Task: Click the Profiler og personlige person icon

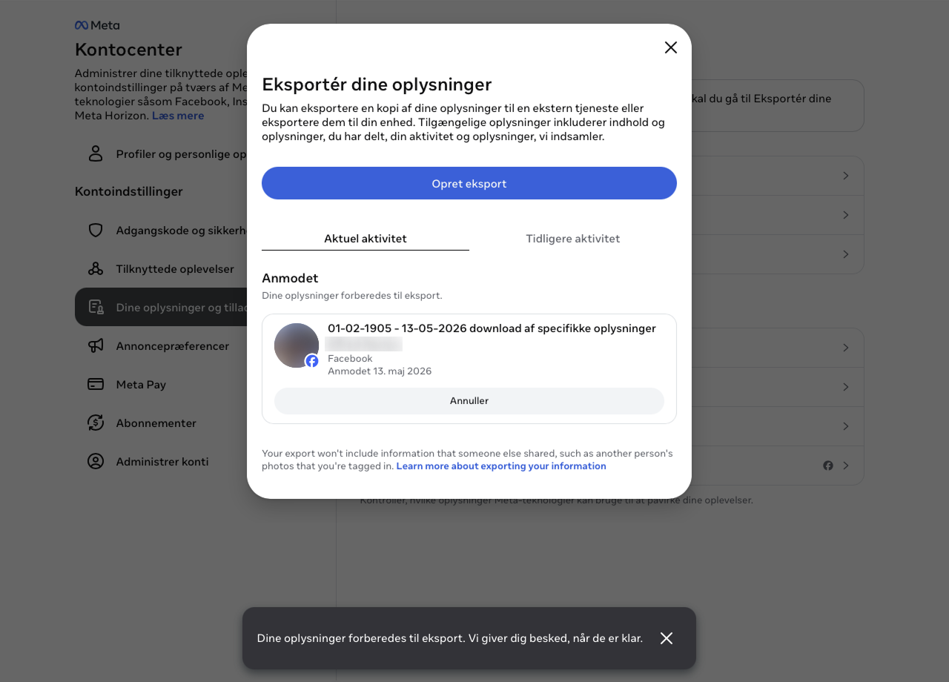Action: [96, 153]
